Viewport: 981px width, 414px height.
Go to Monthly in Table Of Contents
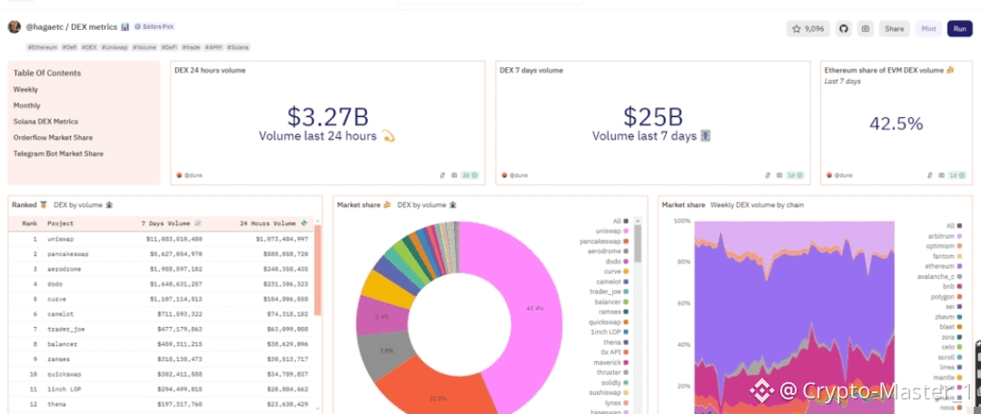tap(27, 105)
